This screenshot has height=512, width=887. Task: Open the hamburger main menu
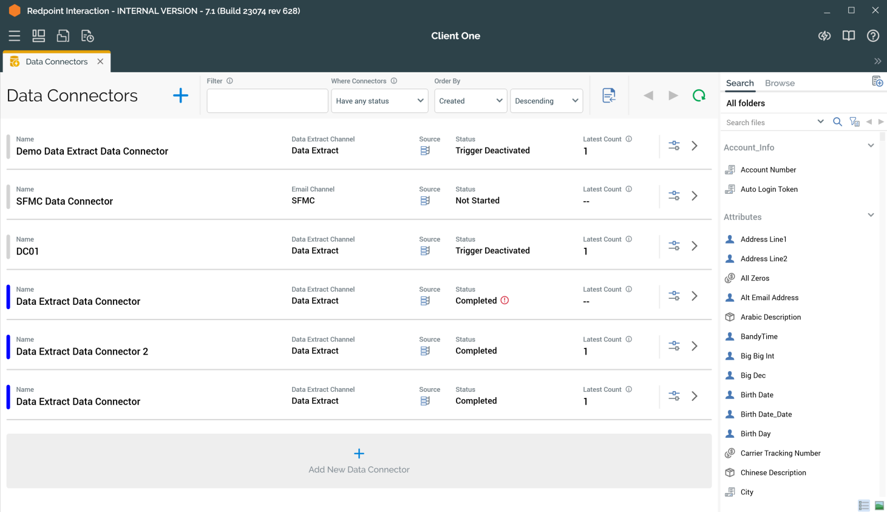15,36
